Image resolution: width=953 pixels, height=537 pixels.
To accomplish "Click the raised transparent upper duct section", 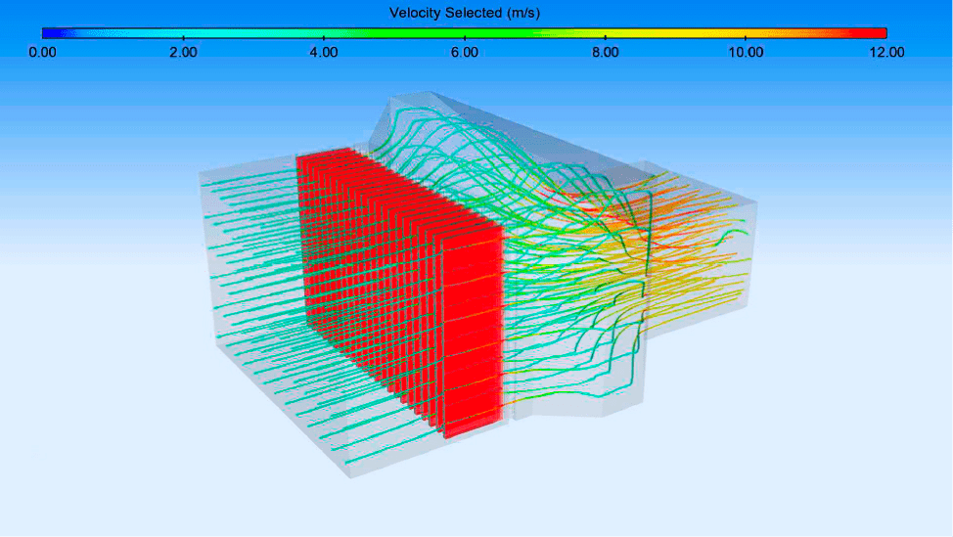I will (x=460, y=117).
